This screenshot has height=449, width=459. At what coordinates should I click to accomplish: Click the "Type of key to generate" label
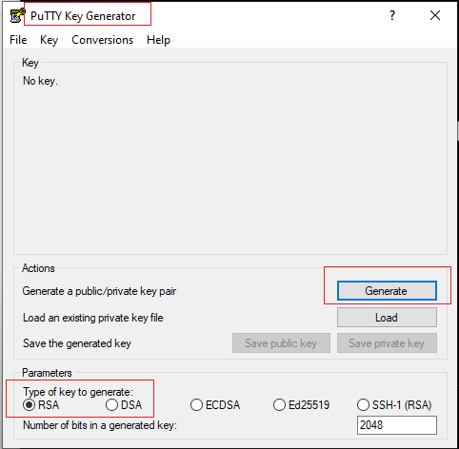(x=78, y=392)
